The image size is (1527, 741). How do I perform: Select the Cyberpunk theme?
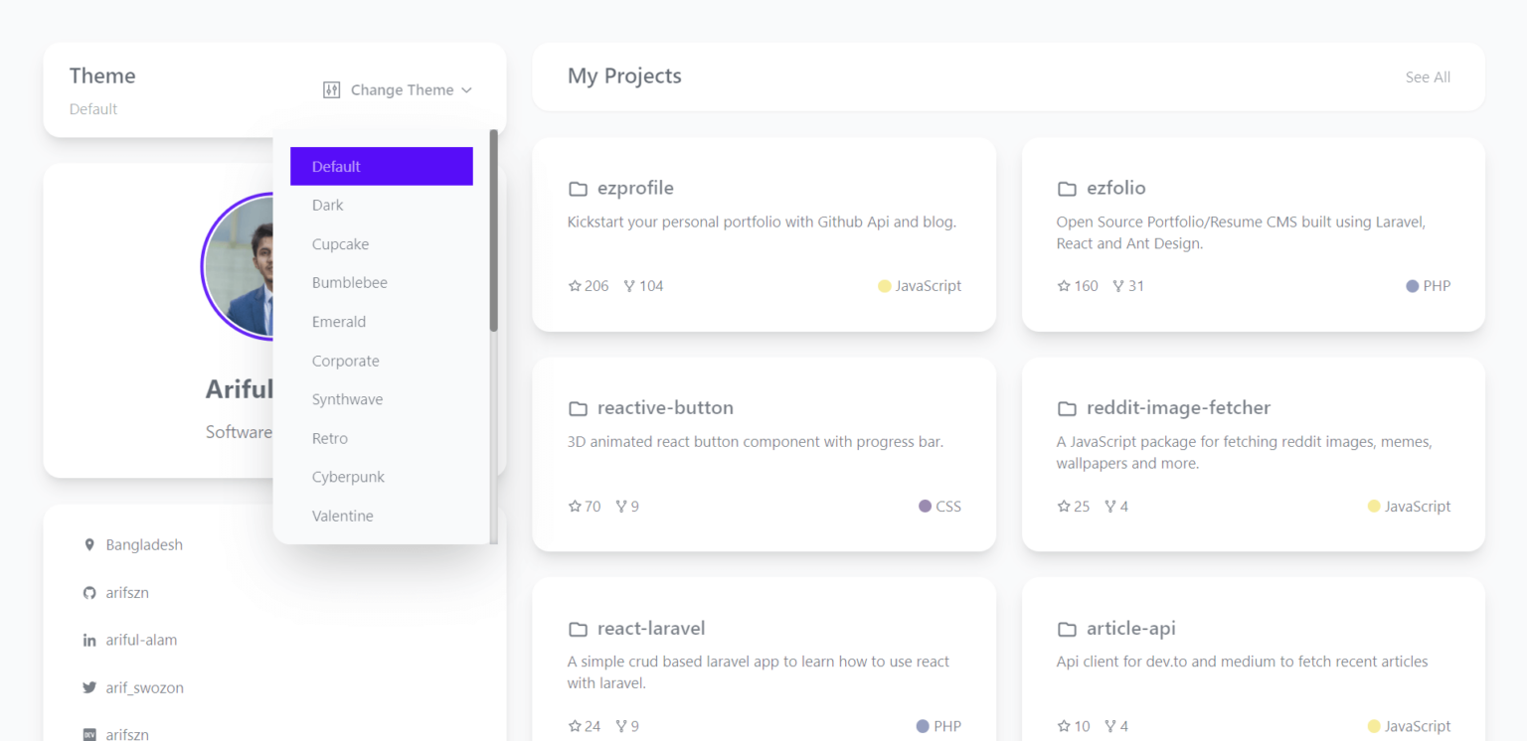[348, 476]
